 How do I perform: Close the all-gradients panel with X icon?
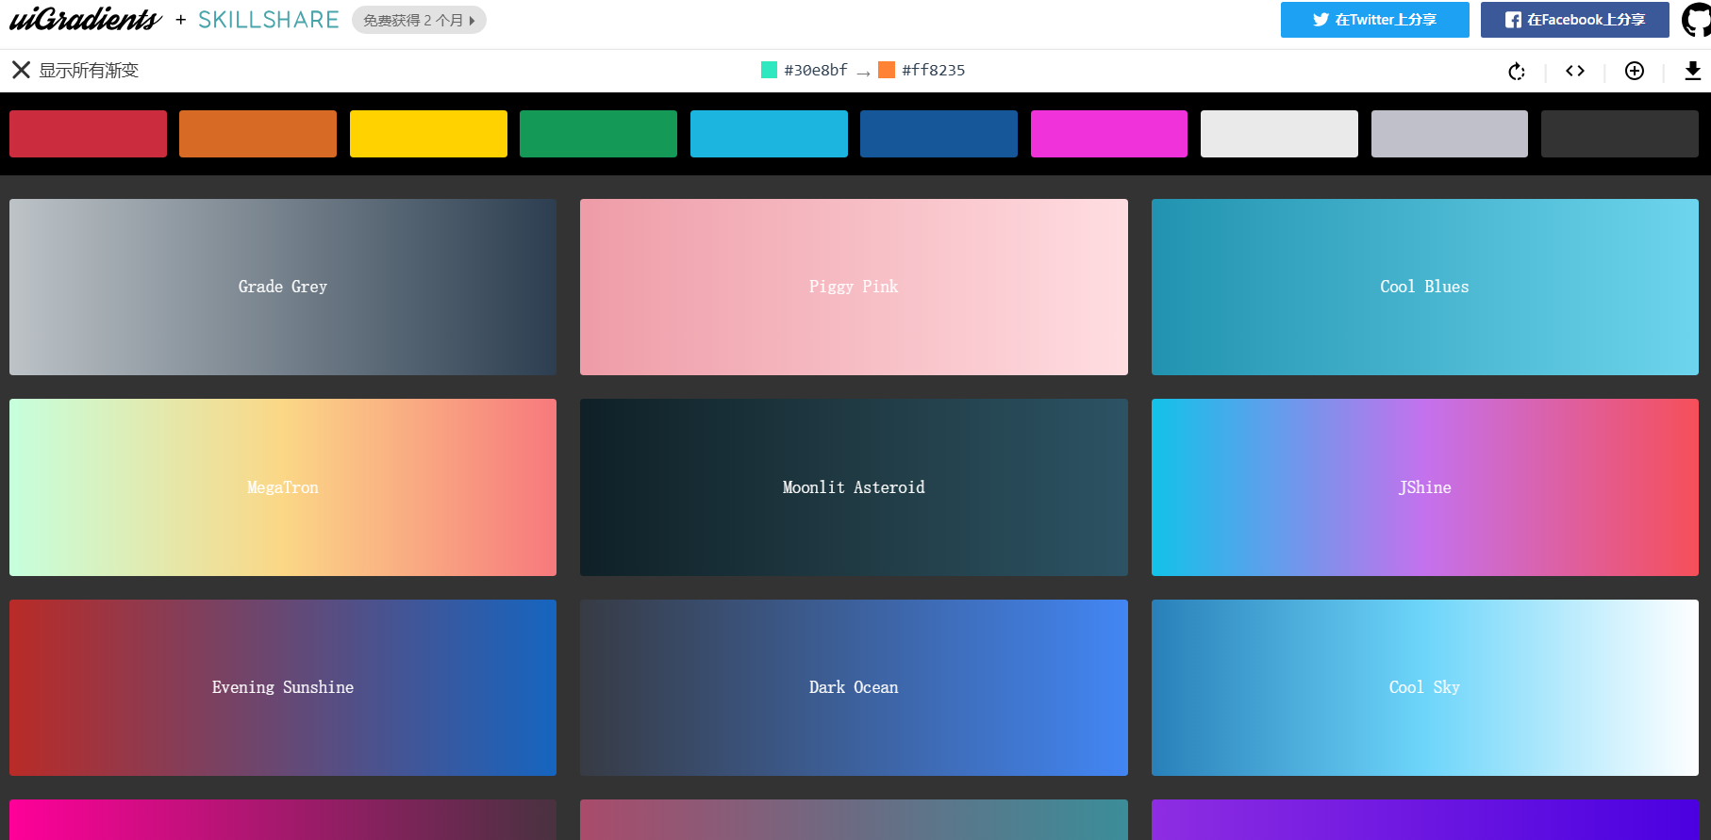tap(21, 70)
